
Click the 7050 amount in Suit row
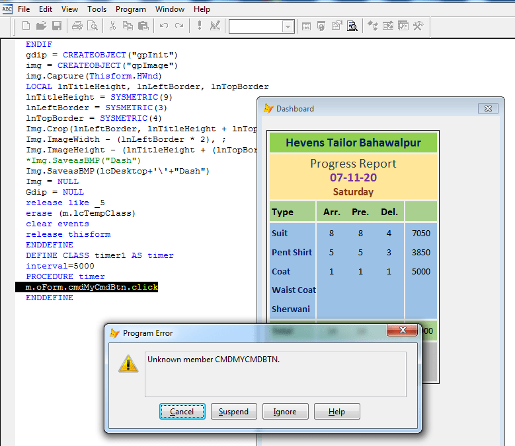(x=421, y=234)
